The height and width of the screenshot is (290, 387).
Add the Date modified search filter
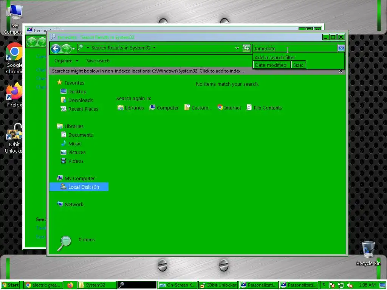pyautogui.click(x=271, y=65)
